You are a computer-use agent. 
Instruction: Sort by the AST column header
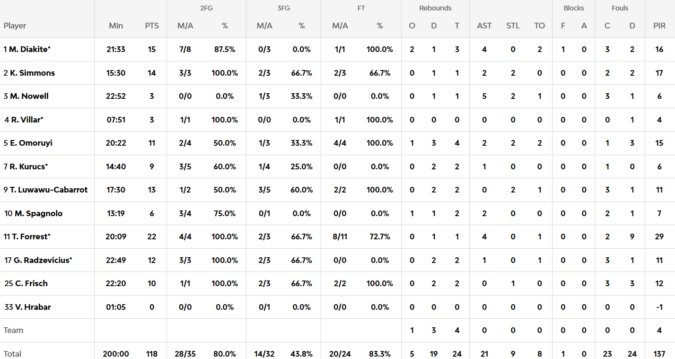484,26
